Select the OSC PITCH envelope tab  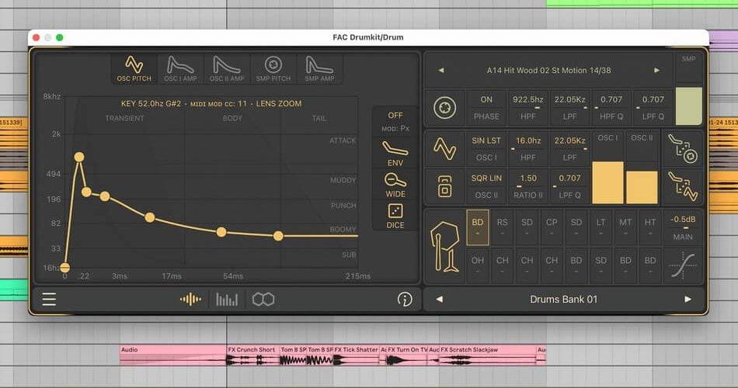(134, 68)
